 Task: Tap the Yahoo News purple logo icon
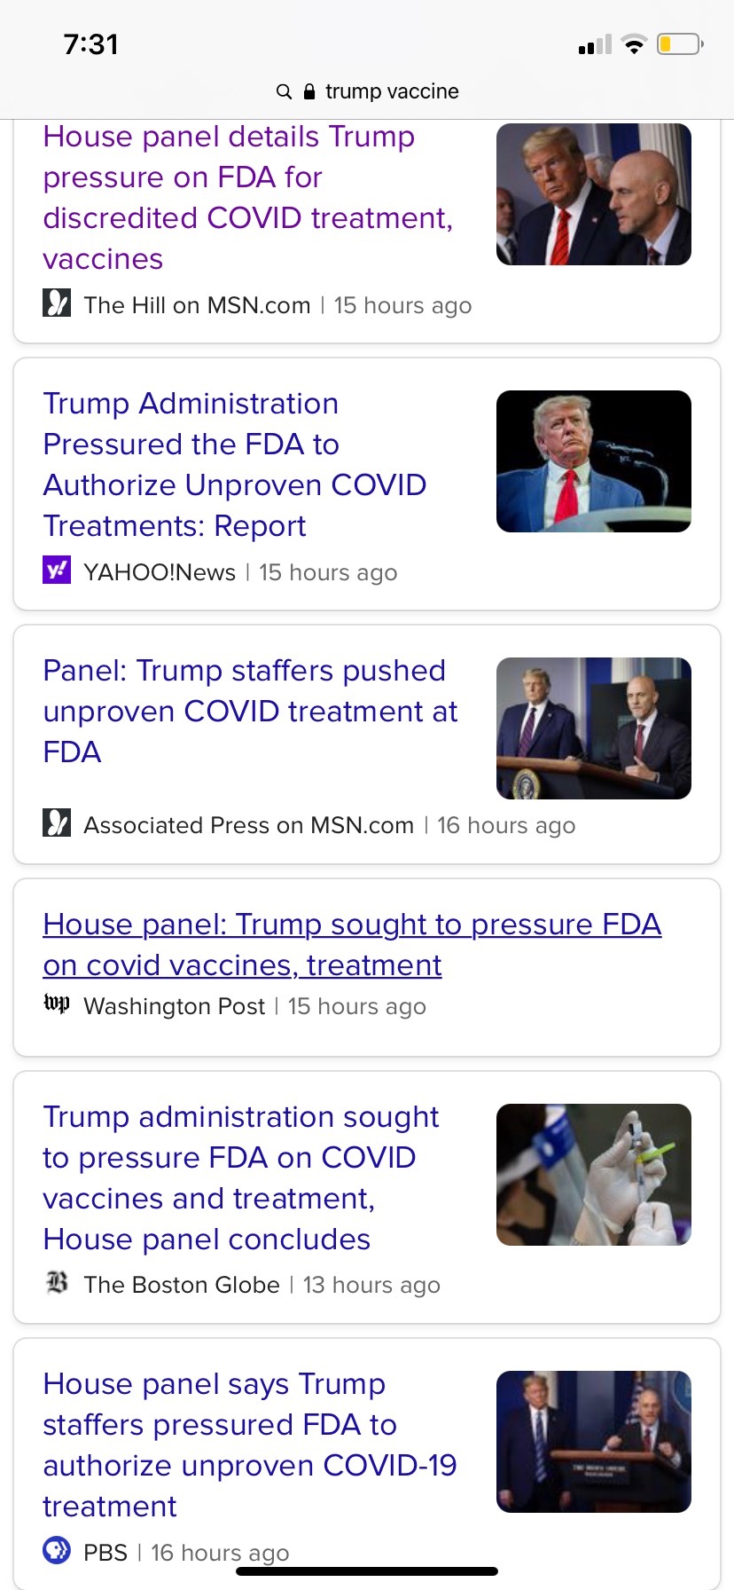tap(57, 571)
